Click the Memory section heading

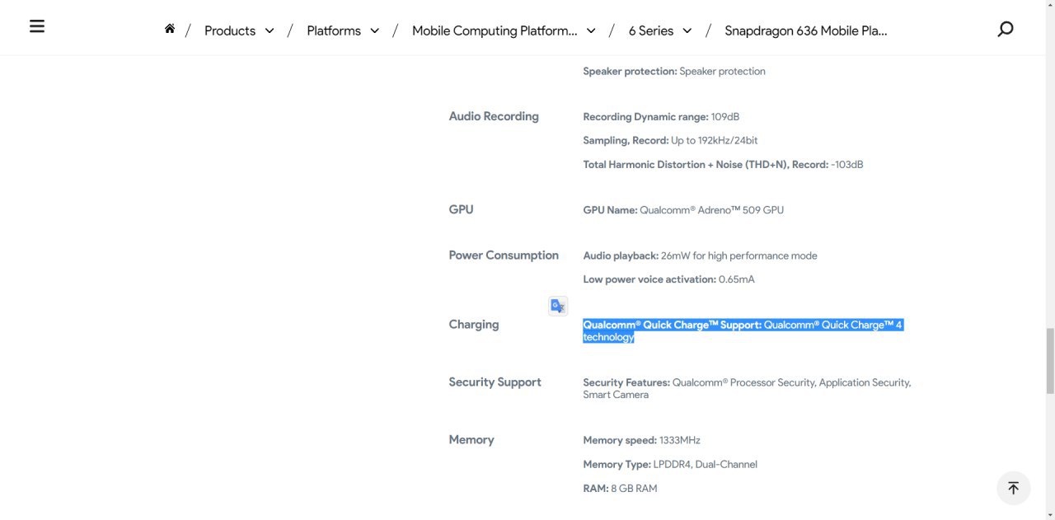pos(471,440)
